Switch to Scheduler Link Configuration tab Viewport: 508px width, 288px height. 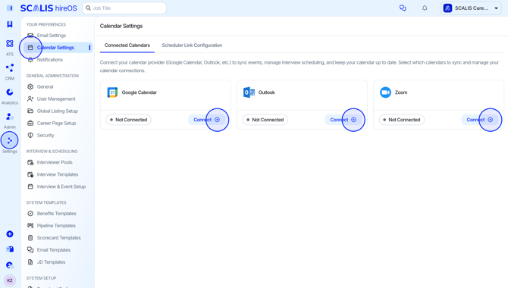[x=192, y=45]
